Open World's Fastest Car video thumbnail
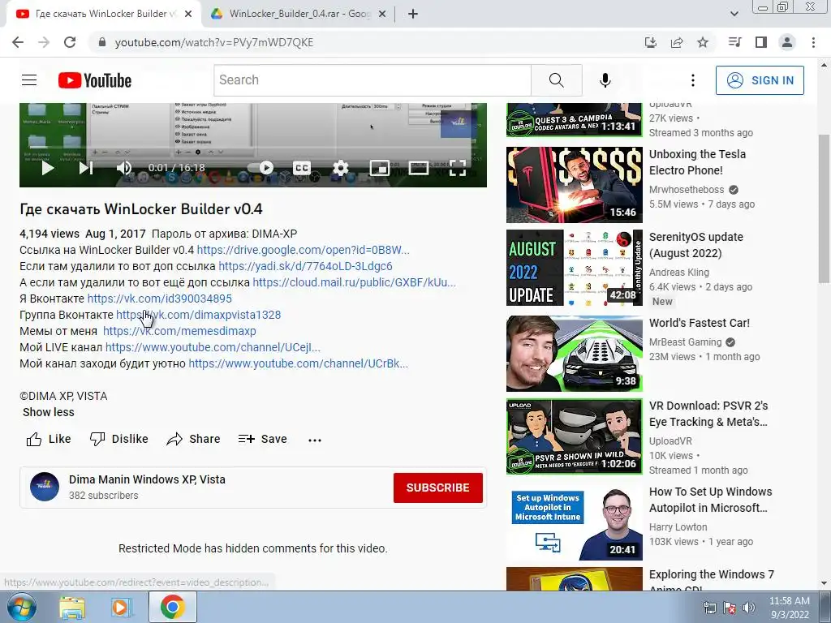The width and height of the screenshot is (831, 623). (574, 354)
